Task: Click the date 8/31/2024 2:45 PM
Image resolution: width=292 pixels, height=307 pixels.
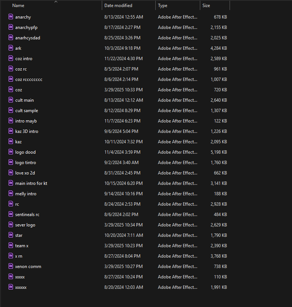Action: 122,173
